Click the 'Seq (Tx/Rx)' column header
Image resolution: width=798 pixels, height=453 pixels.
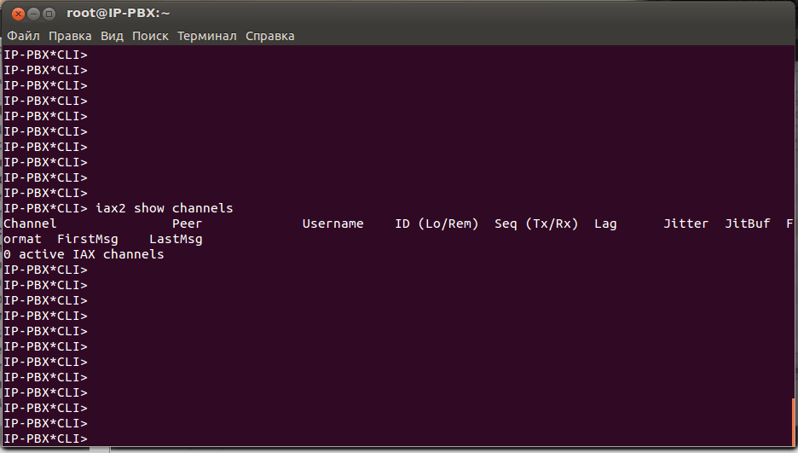pyautogui.click(x=536, y=224)
